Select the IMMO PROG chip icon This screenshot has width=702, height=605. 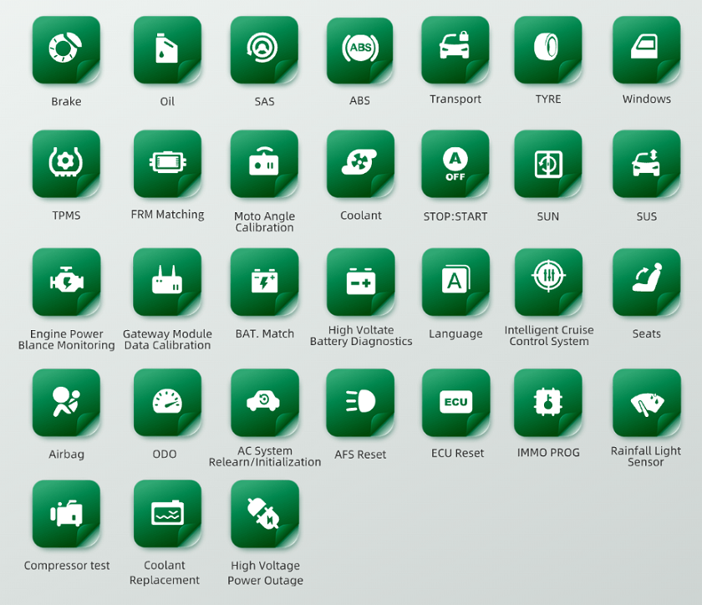(x=548, y=403)
